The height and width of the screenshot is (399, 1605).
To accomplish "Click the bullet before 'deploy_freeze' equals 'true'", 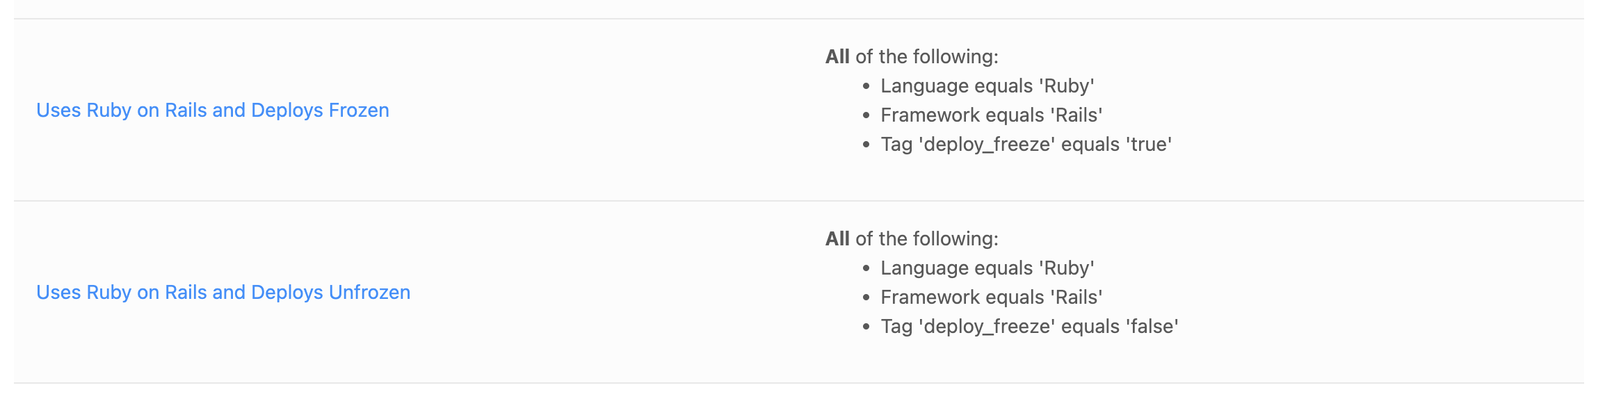I will tap(866, 145).
